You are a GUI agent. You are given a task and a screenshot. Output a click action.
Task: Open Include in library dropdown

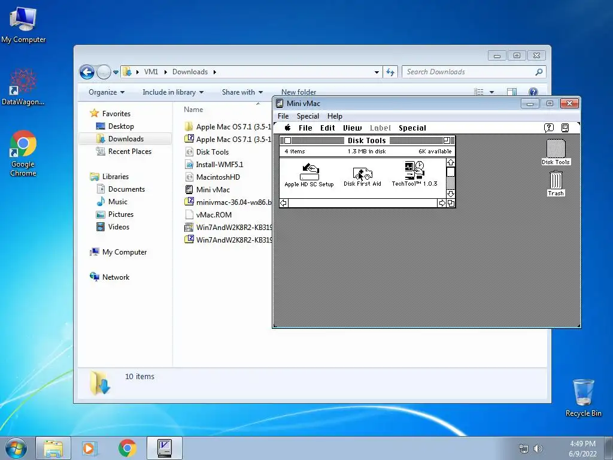[x=173, y=92]
